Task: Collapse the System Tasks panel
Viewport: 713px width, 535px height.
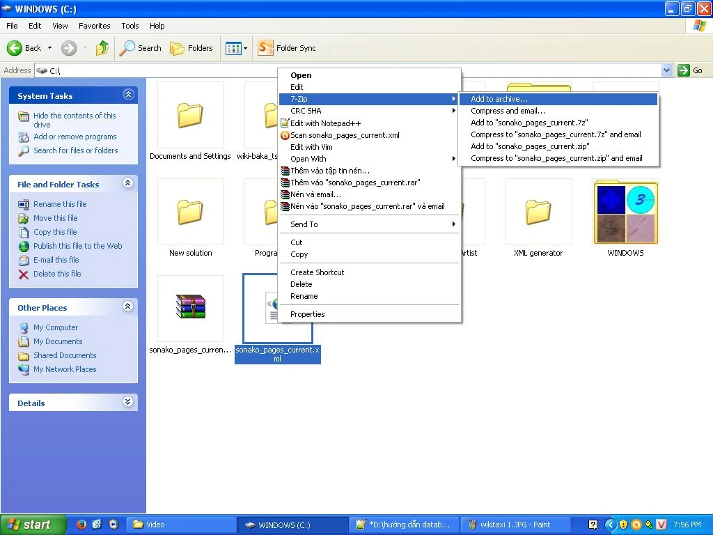Action: click(128, 95)
